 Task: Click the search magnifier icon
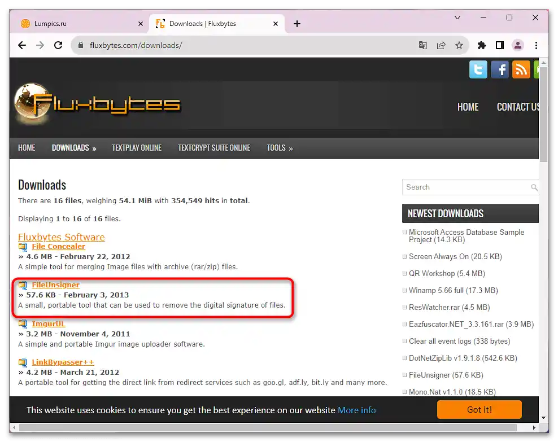(534, 187)
